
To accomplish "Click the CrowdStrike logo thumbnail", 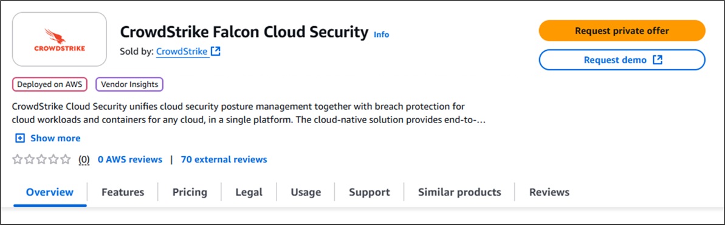I will (59, 39).
